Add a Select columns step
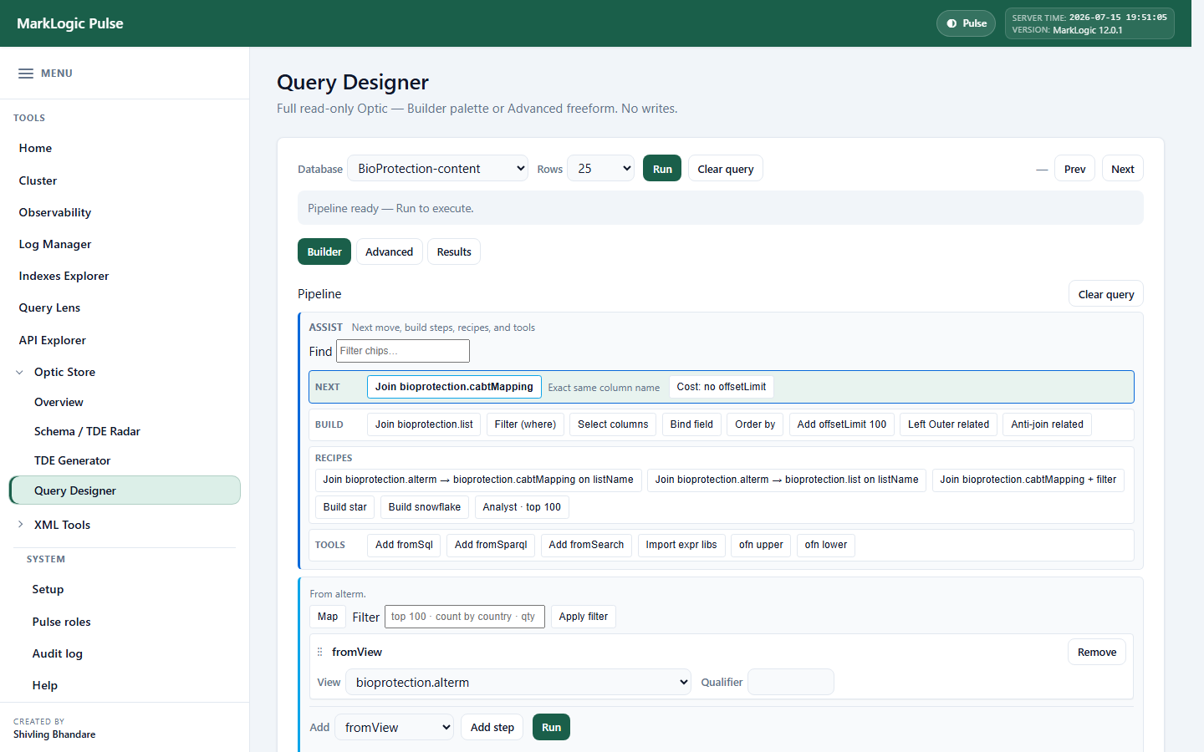 point(613,424)
